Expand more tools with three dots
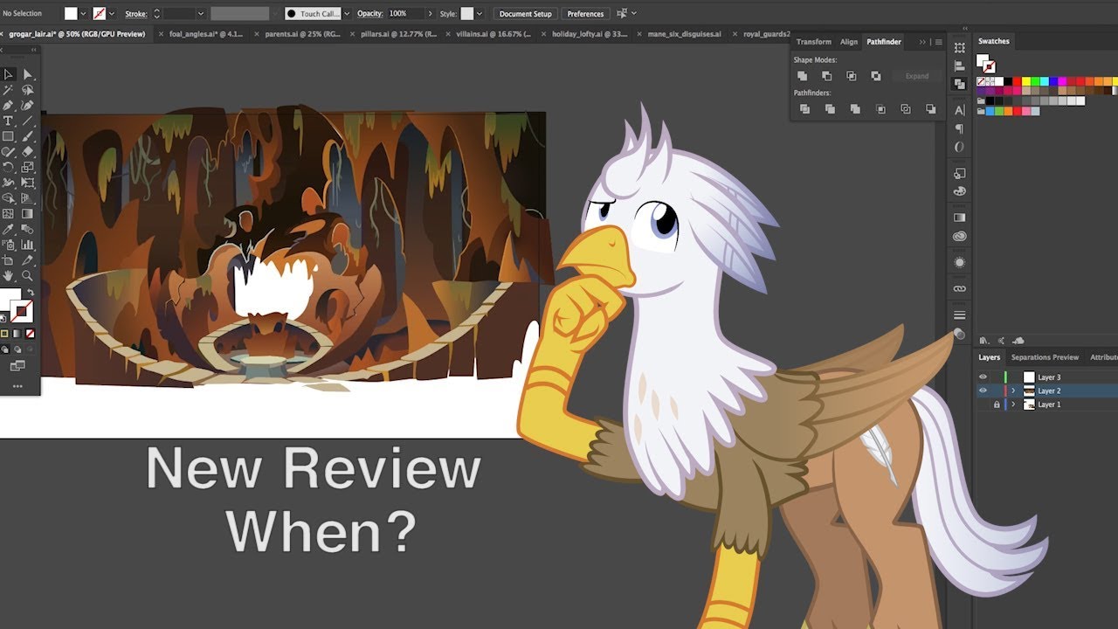Viewport: 1118px width, 629px height. (17, 385)
